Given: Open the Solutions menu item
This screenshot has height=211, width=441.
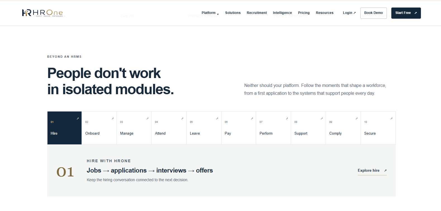Looking at the screenshot, I should pyautogui.click(x=233, y=13).
